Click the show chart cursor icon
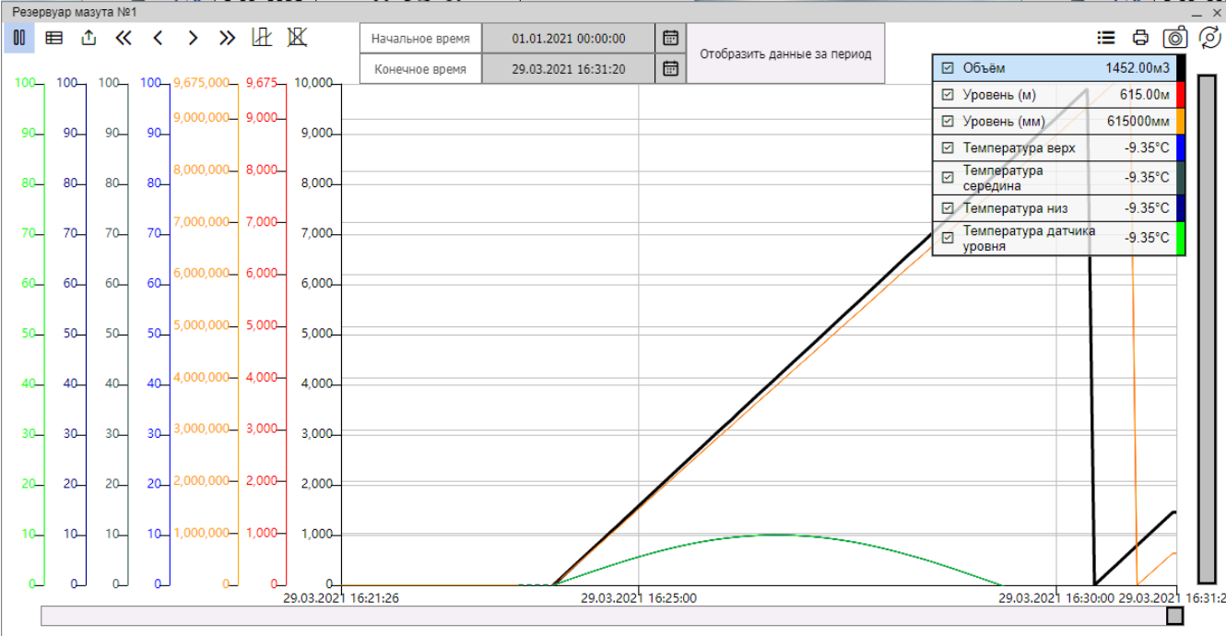 [x=262, y=38]
